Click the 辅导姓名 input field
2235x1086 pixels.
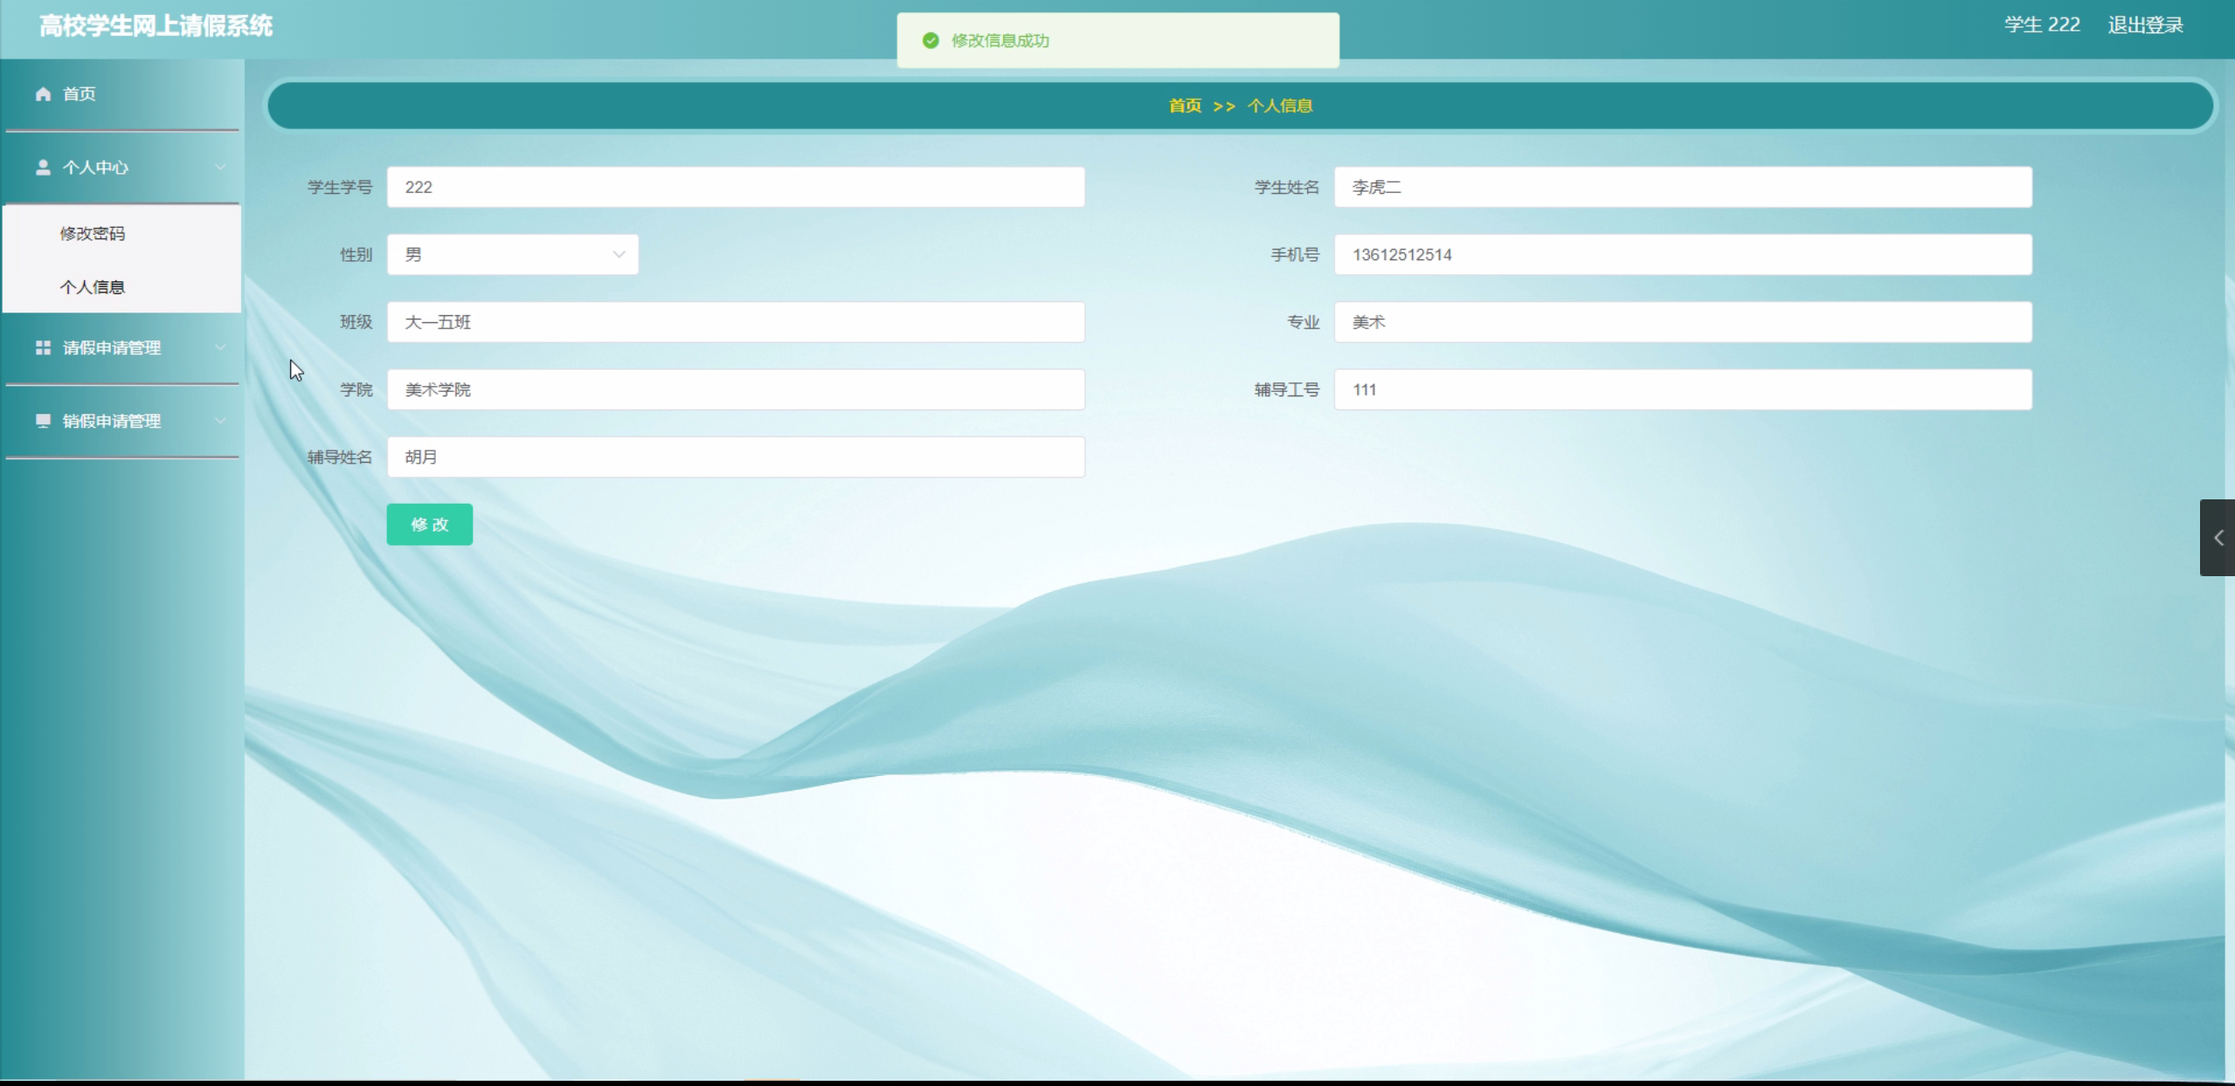tap(736, 457)
